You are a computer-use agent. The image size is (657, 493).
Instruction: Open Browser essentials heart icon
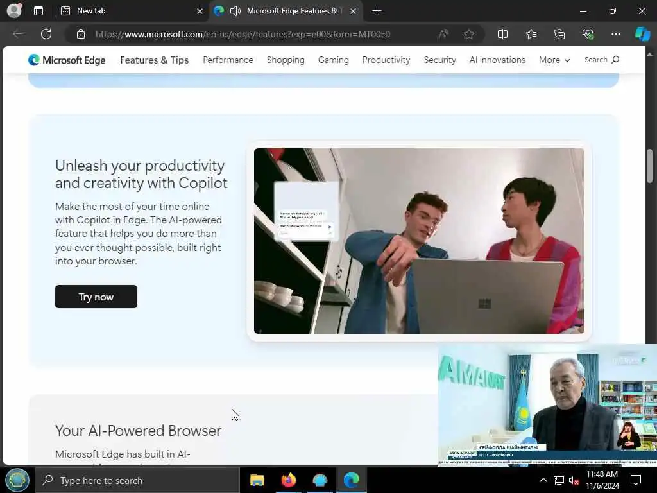pos(588,34)
